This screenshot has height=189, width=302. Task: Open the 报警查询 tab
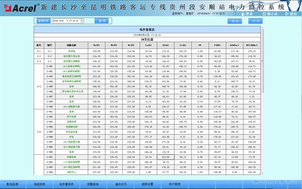[93, 184]
